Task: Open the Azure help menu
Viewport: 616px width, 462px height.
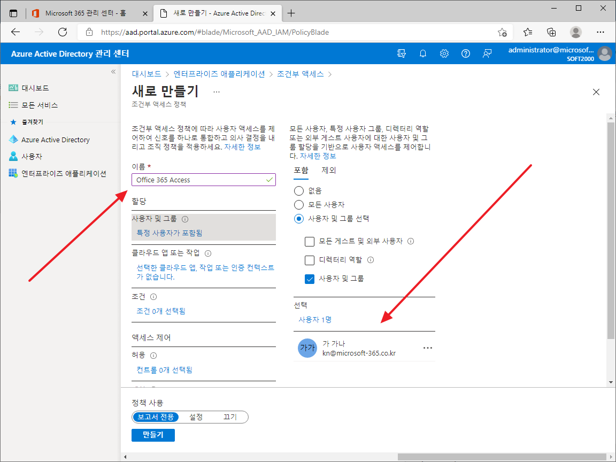Action: pyautogui.click(x=466, y=53)
